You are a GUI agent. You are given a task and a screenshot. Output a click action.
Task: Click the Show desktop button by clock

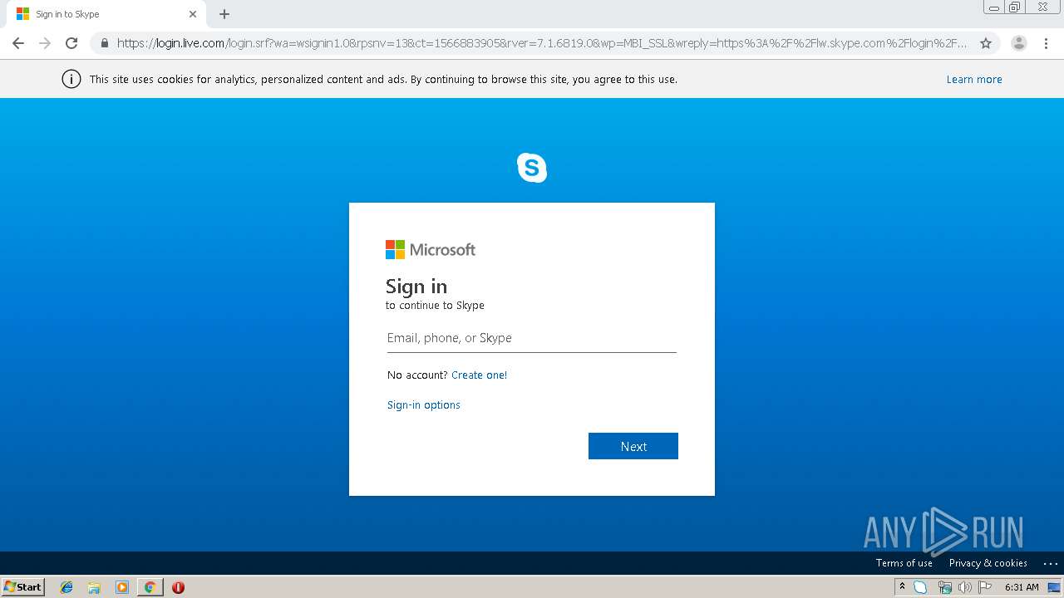tap(1054, 587)
